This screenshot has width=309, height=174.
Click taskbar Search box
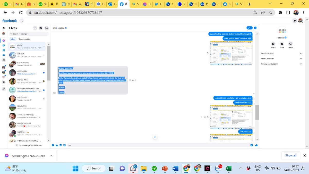click(94, 168)
